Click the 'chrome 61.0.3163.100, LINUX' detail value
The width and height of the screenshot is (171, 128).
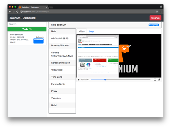(62, 54)
